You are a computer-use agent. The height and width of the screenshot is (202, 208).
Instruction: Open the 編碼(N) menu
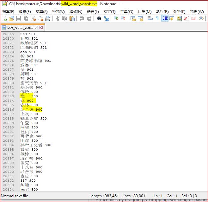pos(76,12)
